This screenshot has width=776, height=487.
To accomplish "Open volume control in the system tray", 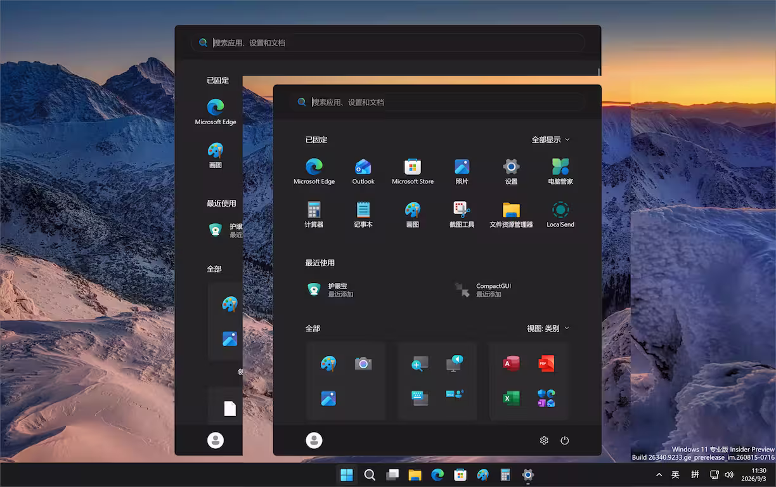I will (729, 475).
